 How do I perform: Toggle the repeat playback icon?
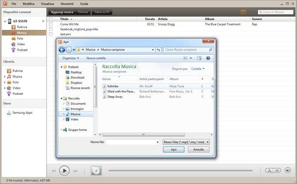(x=269, y=171)
